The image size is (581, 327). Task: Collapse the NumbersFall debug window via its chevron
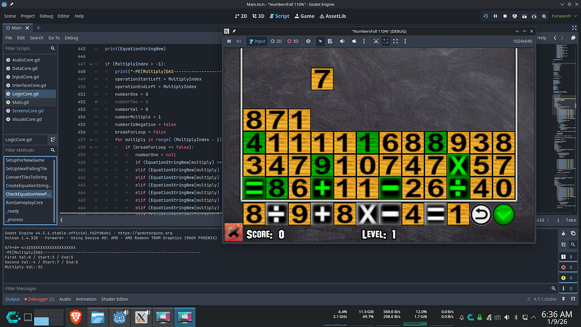[517, 31]
